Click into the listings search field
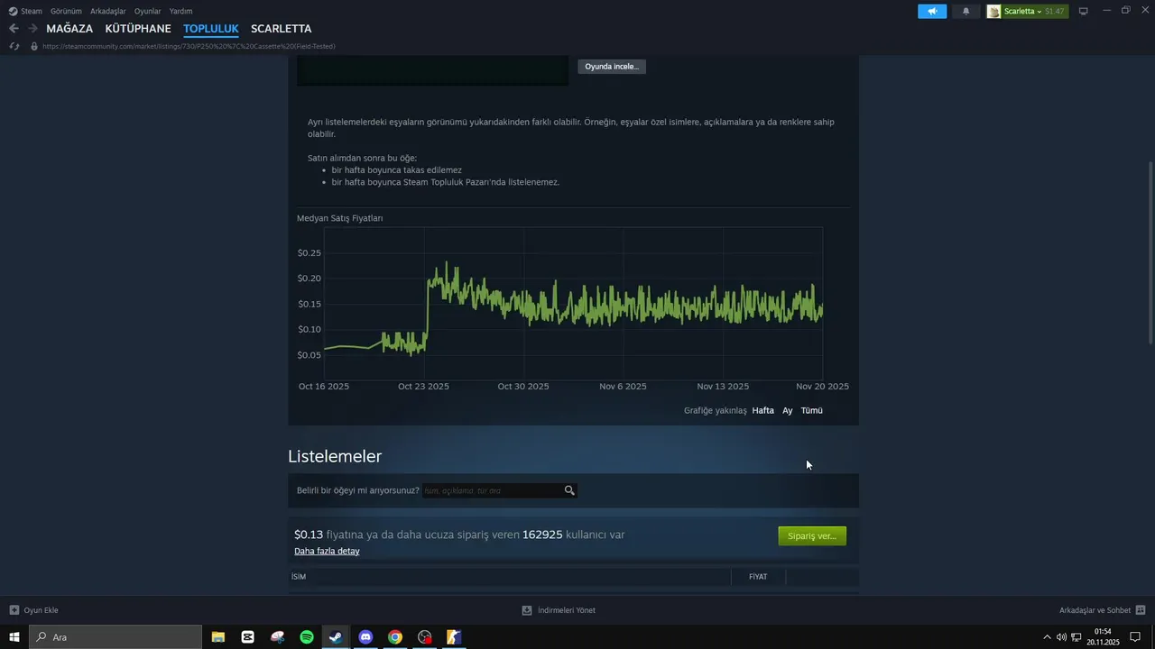This screenshot has height=649, width=1155. pyautogui.click(x=493, y=490)
